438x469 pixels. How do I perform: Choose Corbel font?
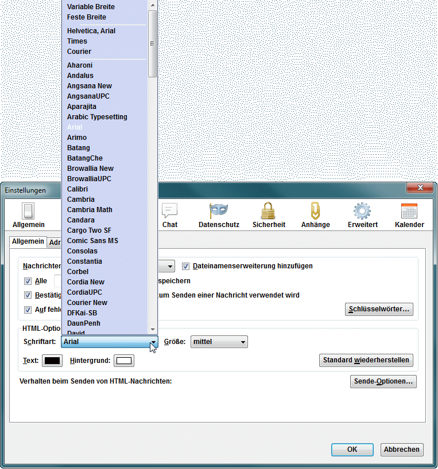point(104,272)
